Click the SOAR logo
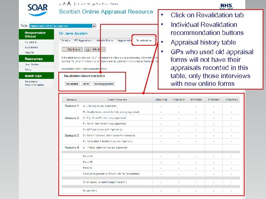This screenshot has height=199, width=266. pos(37,10)
